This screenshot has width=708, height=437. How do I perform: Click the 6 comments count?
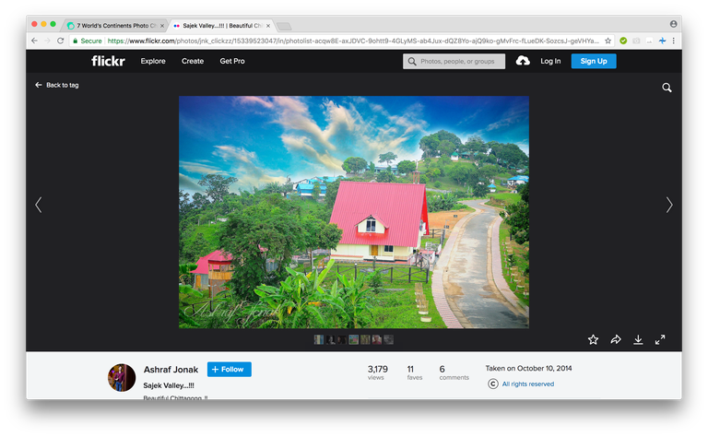pyautogui.click(x=454, y=372)
